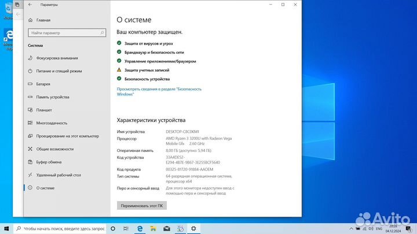Click Переименовать этот ПК button
The image size is (417, 234).
(142, 206)
